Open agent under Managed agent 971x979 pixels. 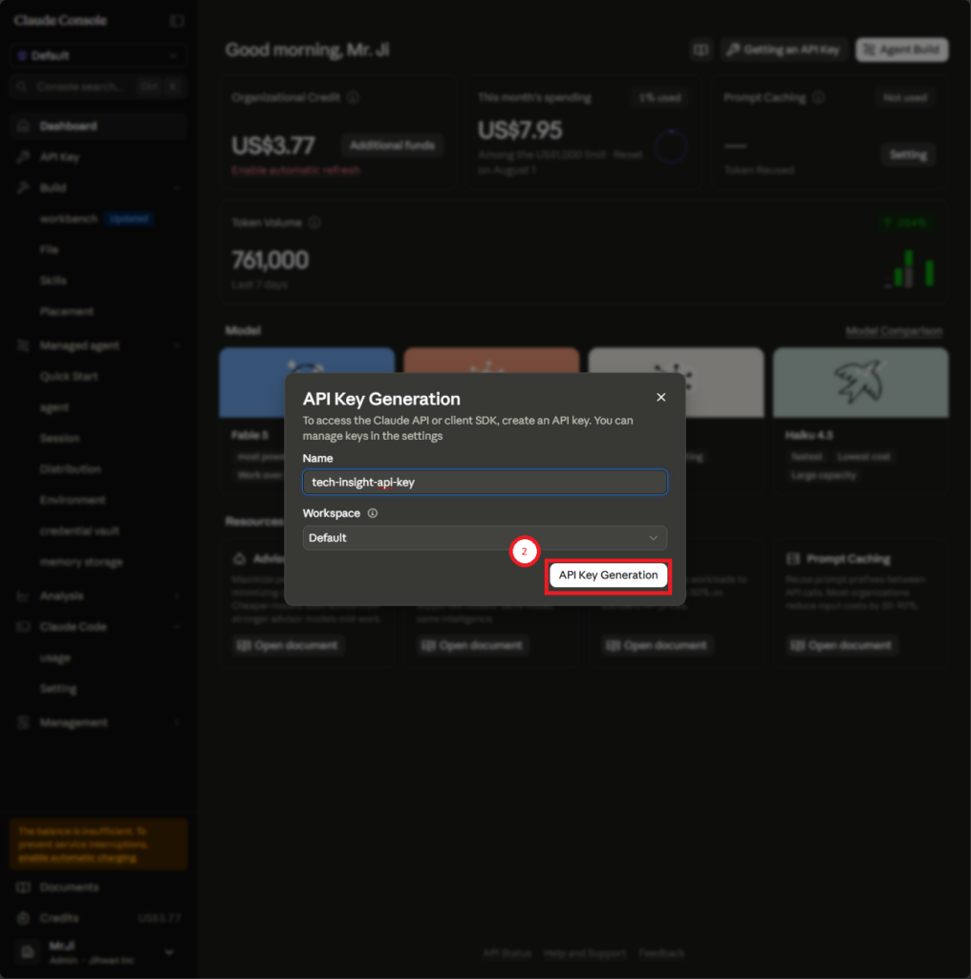pos(54,407)
